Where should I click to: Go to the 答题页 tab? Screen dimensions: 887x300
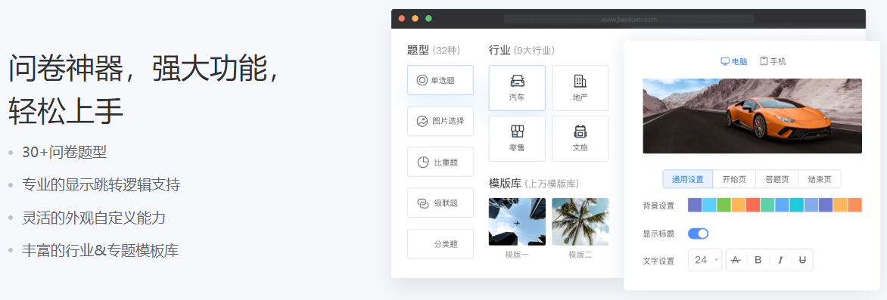point(777,179)
